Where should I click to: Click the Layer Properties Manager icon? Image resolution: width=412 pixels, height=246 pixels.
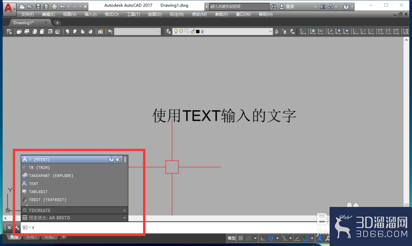pos(169,32)
